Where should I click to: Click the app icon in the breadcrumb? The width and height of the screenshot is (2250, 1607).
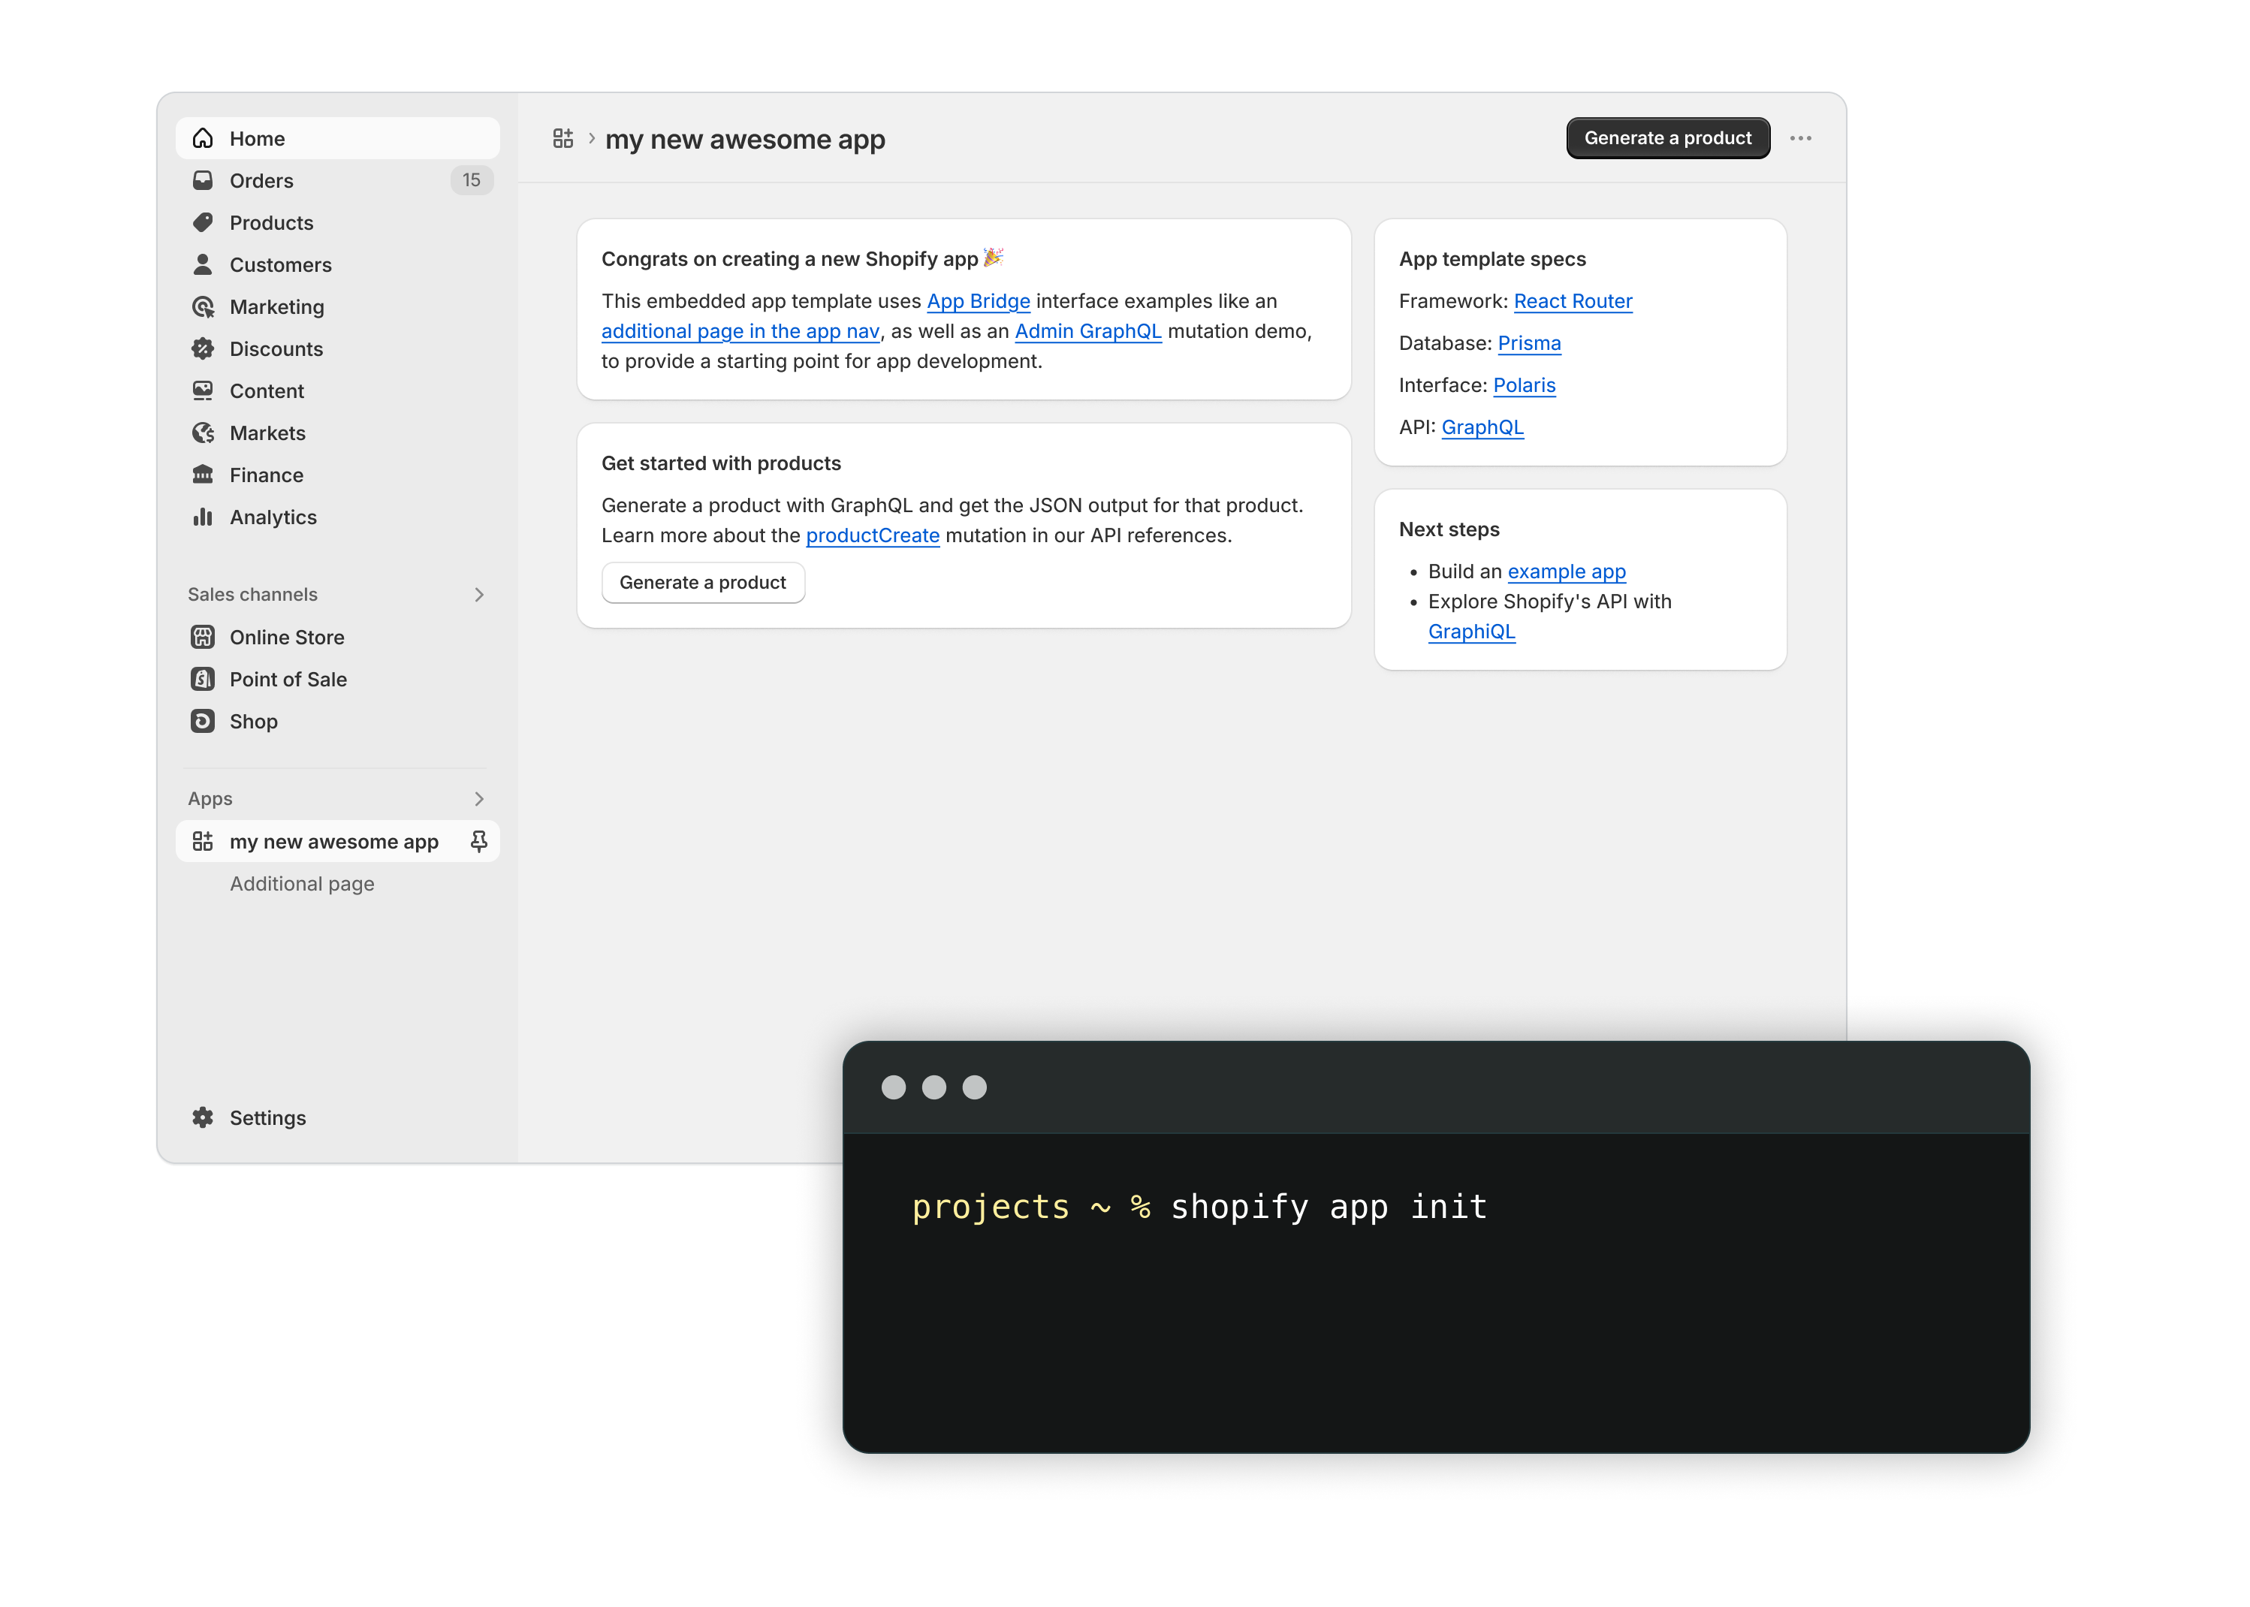click(563, 138)
